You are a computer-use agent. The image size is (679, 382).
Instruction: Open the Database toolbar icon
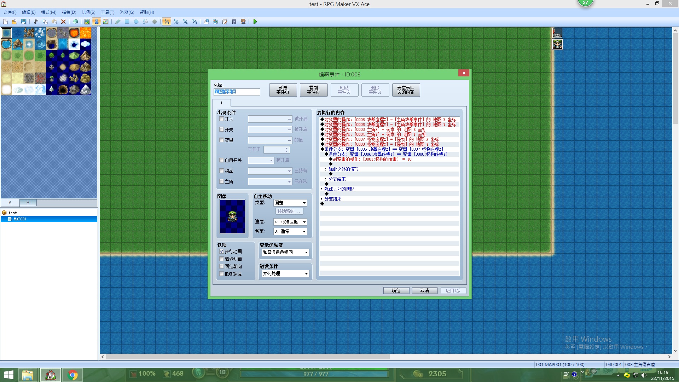pos(206,22)
